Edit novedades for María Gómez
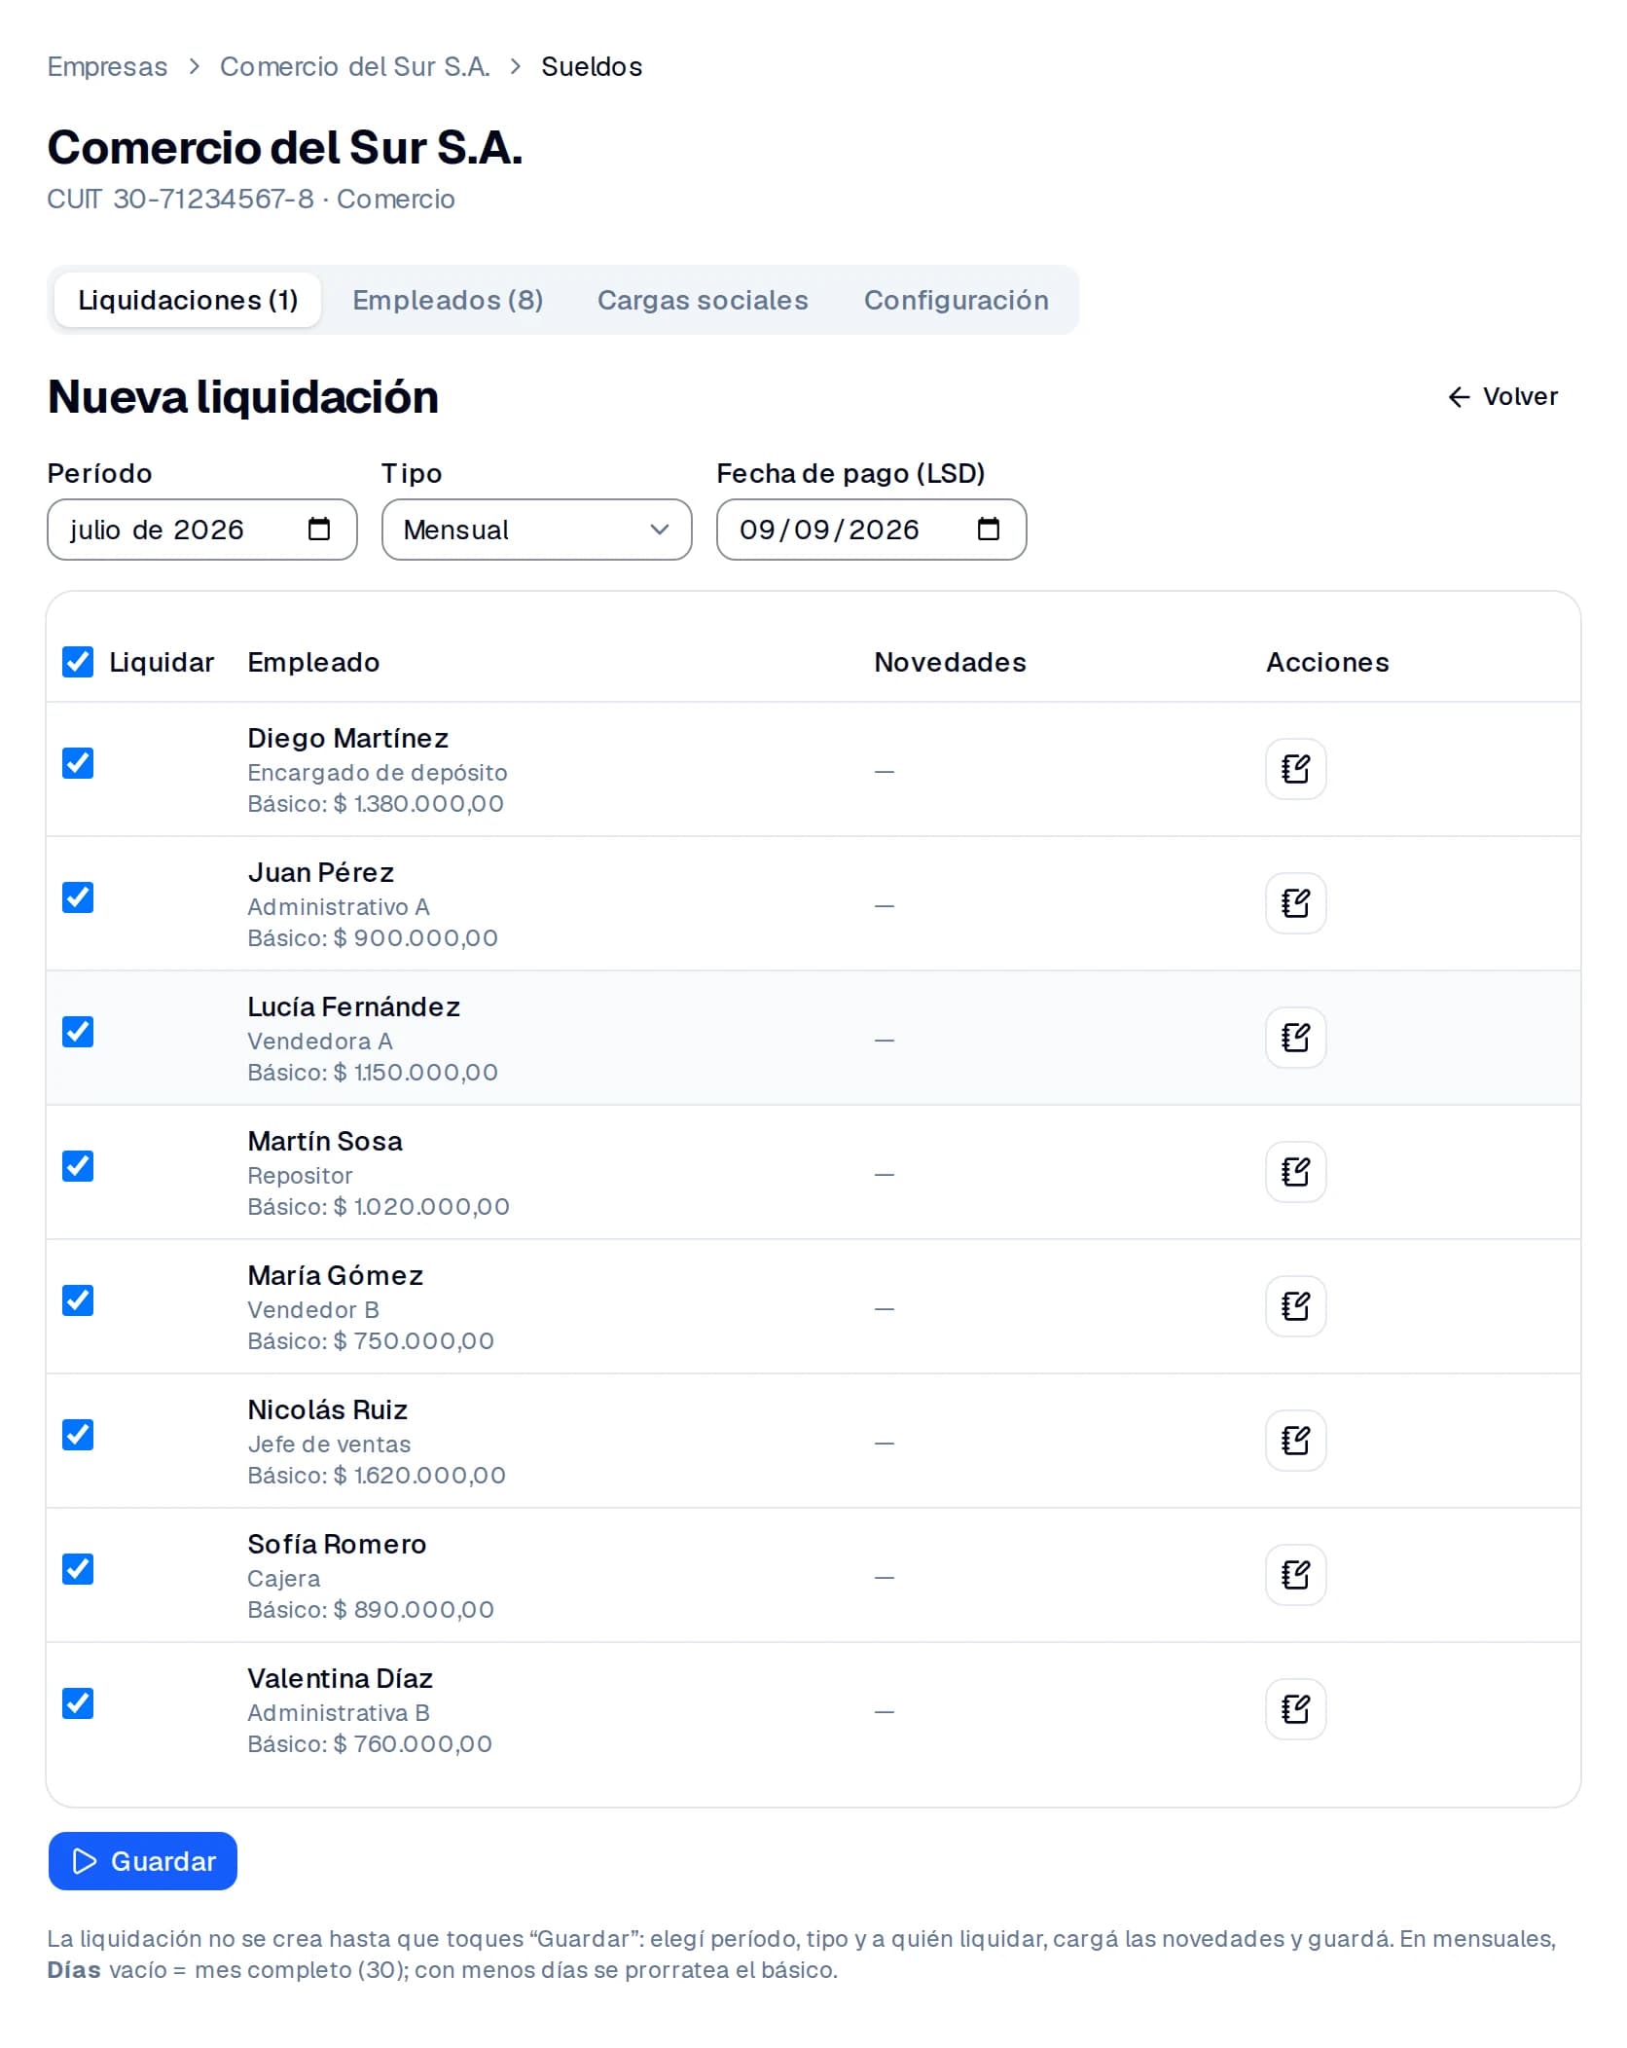This screenshot has width=1627, height=2048. pos(1295,1306)
